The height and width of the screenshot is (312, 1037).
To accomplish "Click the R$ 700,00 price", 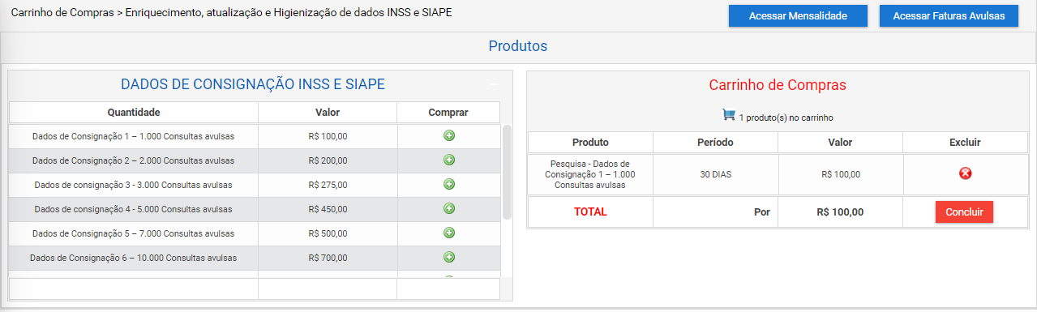I will tap(328, 258).
